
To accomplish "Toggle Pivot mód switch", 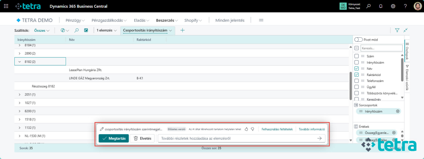I will pos(358,39).
